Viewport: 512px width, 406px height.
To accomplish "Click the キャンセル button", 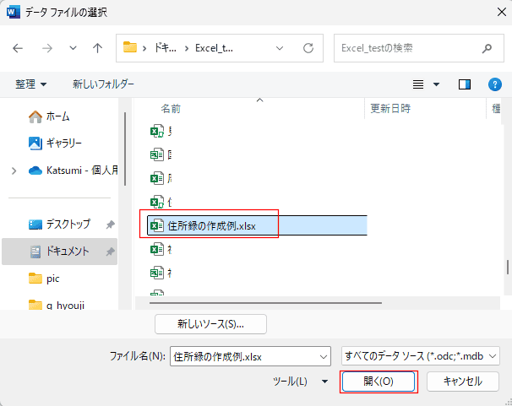I will pos(462,382).
